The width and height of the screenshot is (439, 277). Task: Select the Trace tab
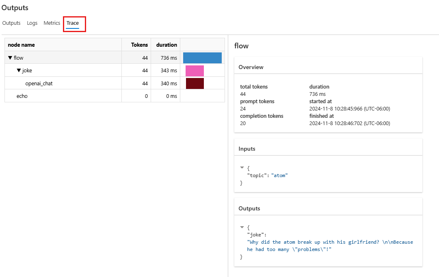(x=73, y=23)
